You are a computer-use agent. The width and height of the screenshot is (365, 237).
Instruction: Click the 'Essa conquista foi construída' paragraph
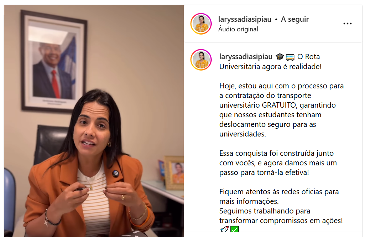pyautogui.click(x=278, y=163)
